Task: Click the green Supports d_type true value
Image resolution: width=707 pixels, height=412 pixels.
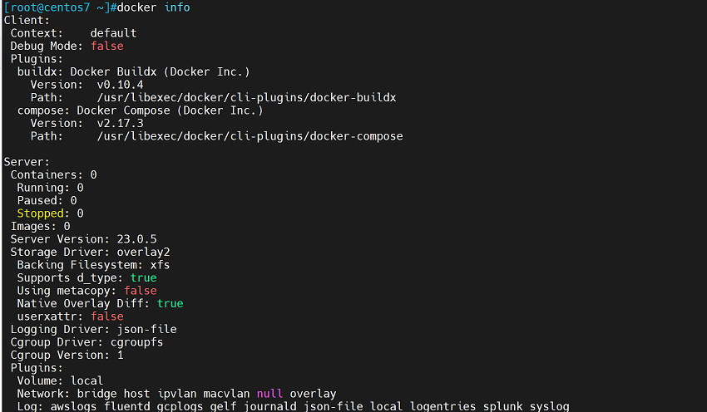Action: 143,277
